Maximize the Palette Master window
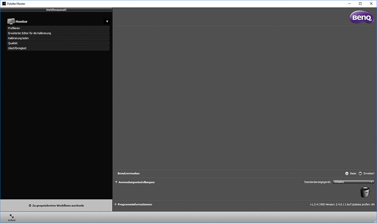The image size is (377, 223). (x=360, y=4)
